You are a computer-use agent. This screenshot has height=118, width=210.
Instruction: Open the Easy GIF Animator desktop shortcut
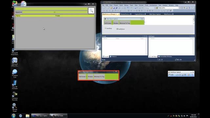click(x=15, y=85)
